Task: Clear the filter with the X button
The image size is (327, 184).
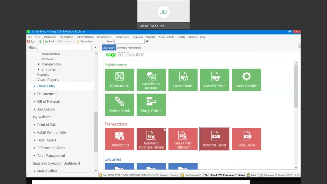Action: coord(95,48)
